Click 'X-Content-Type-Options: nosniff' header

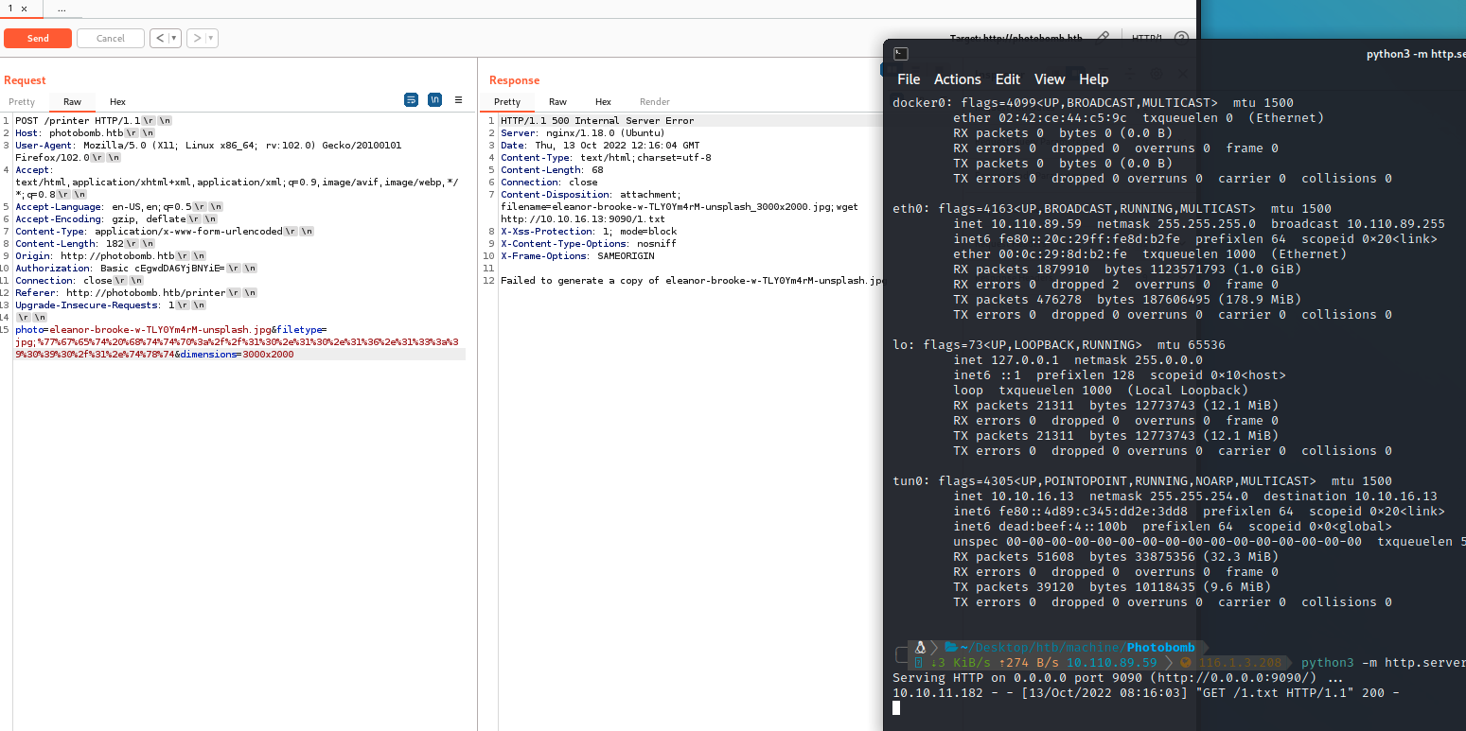click(589, 244)
